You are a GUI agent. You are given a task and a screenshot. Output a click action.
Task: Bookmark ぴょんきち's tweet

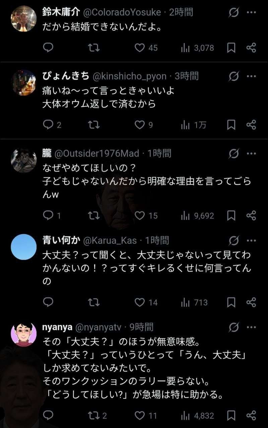[231, 125]
